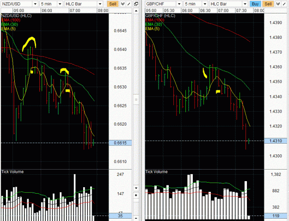Click the Buy button on the GBP/CHF chart

pos(255,4)
